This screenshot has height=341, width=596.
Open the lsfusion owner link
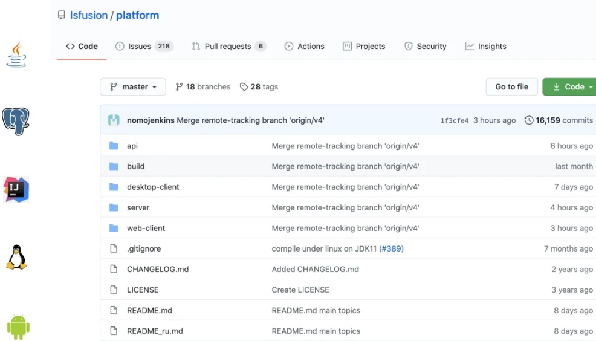click(x=89, y=15)
